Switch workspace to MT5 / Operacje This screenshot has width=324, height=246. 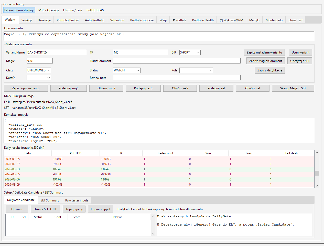pos(49,10)
